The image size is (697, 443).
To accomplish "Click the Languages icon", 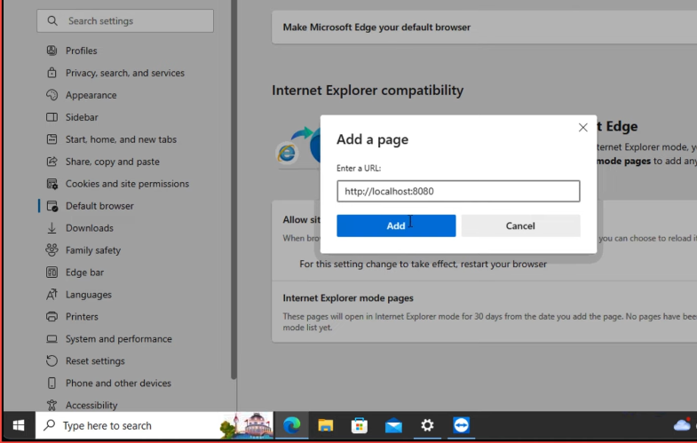I will tap(52, 295).
